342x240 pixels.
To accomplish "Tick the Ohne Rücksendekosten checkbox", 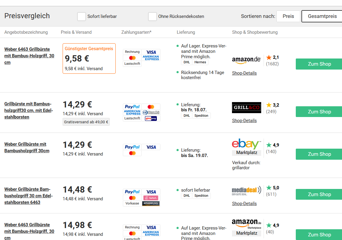I will pyautogui.click(x=152, y=16).
